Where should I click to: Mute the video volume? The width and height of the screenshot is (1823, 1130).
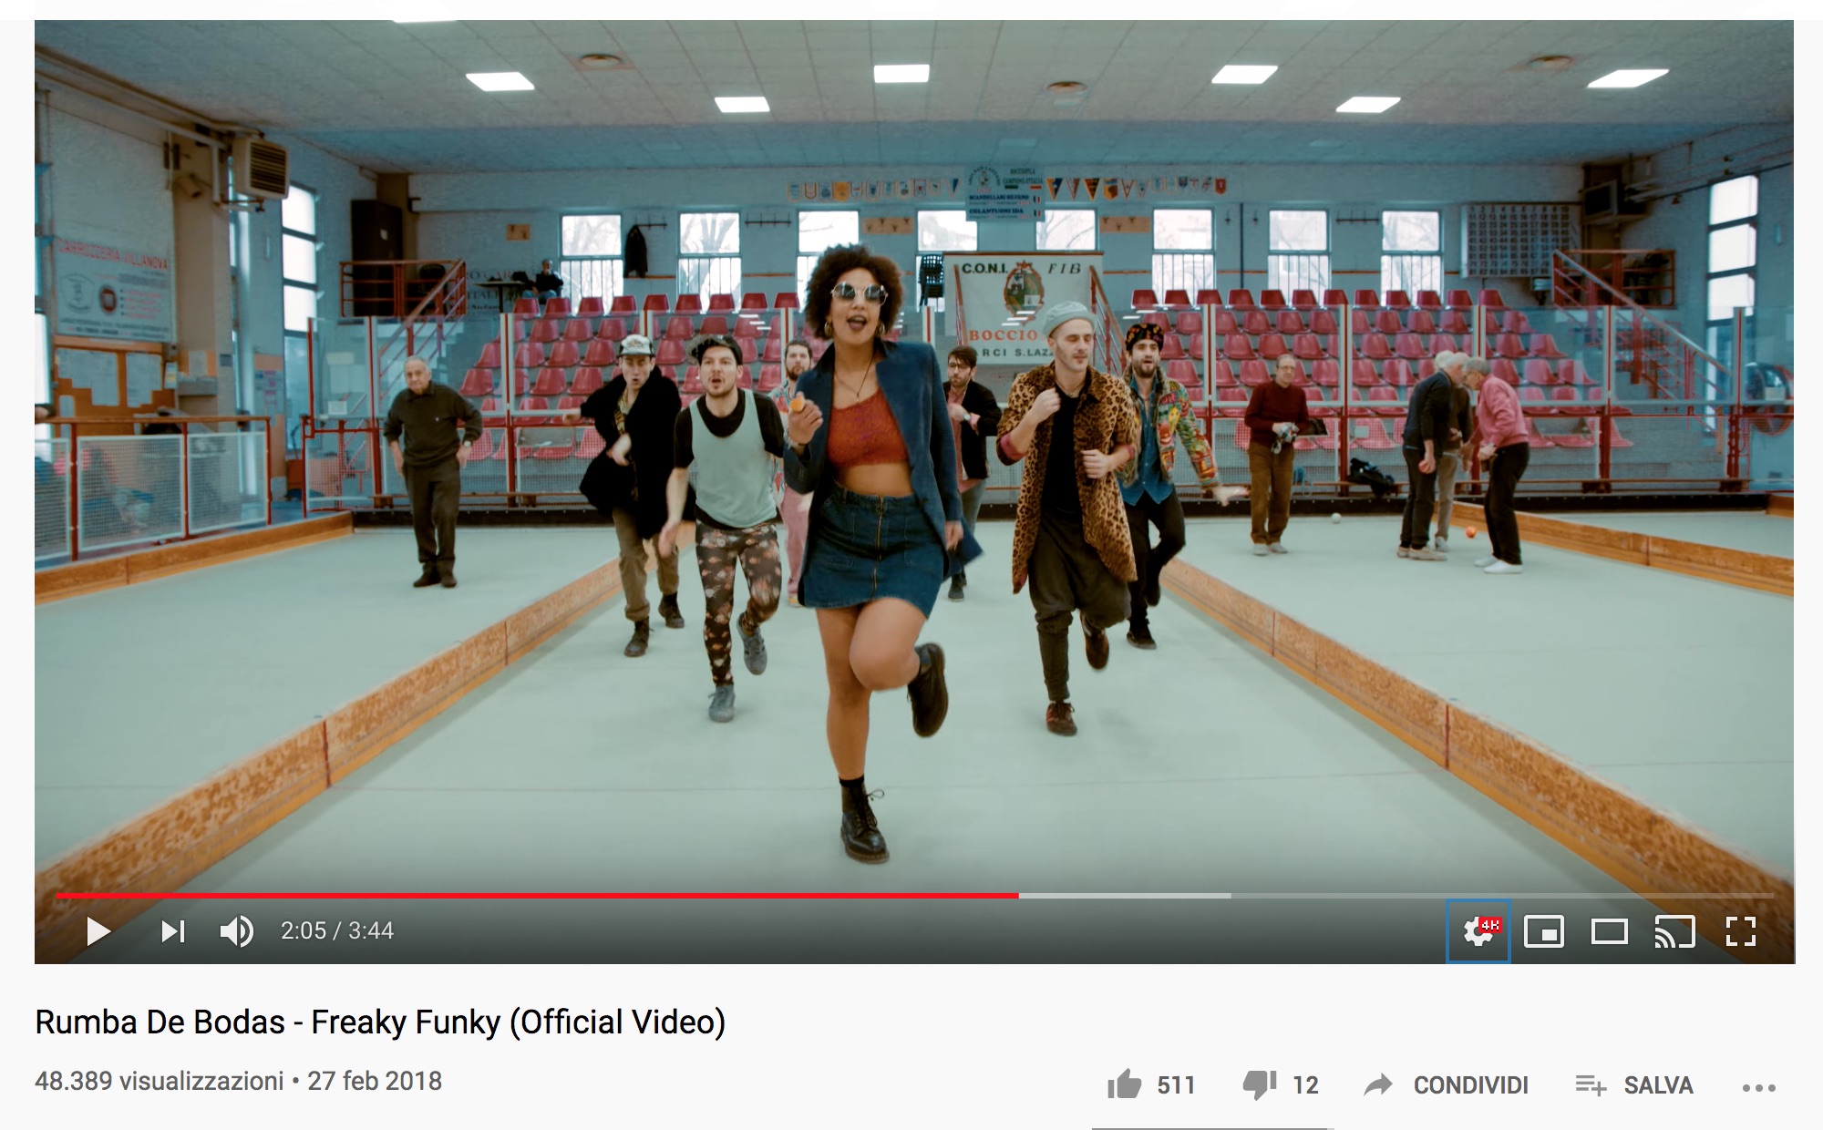237,931
